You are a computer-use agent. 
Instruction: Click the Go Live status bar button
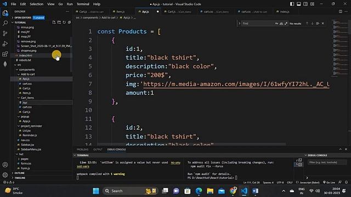pyautogui.click(x=329, y=182)
